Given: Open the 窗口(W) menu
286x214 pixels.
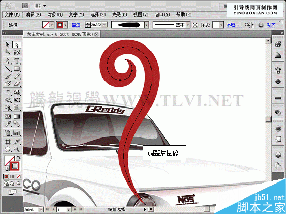Looking at the screenshot, I should [x=162, y=14].
